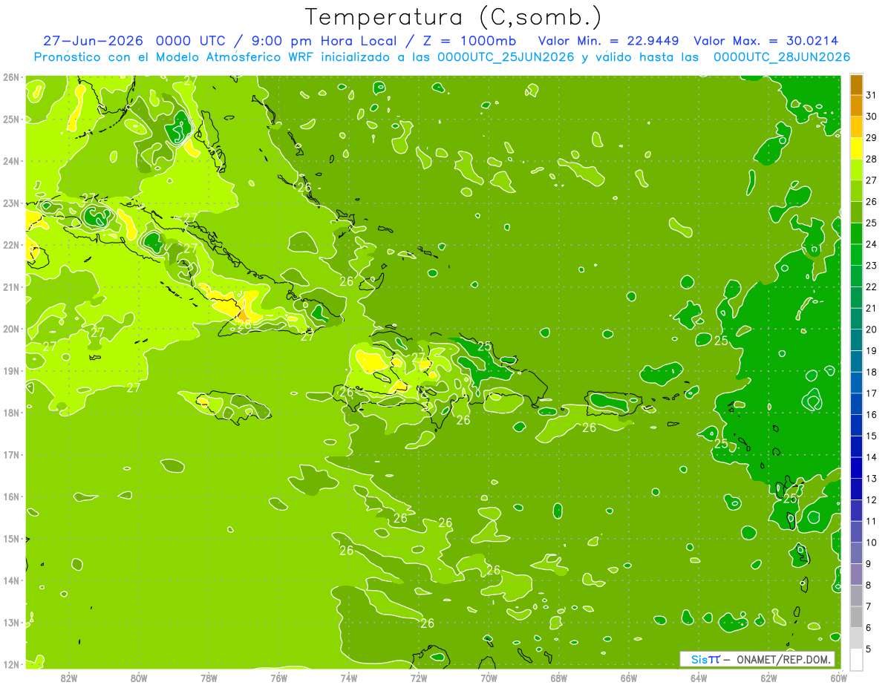Click latitude axis label "12N"
This screenshot has height=688, width=891.
10,664
